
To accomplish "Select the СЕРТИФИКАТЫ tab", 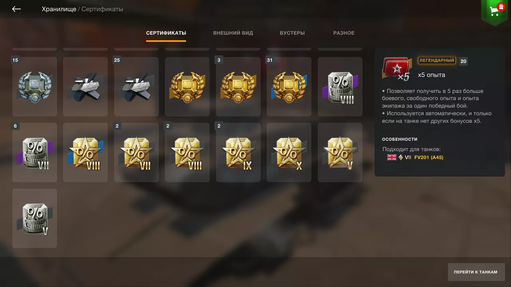I will (166, 33).
